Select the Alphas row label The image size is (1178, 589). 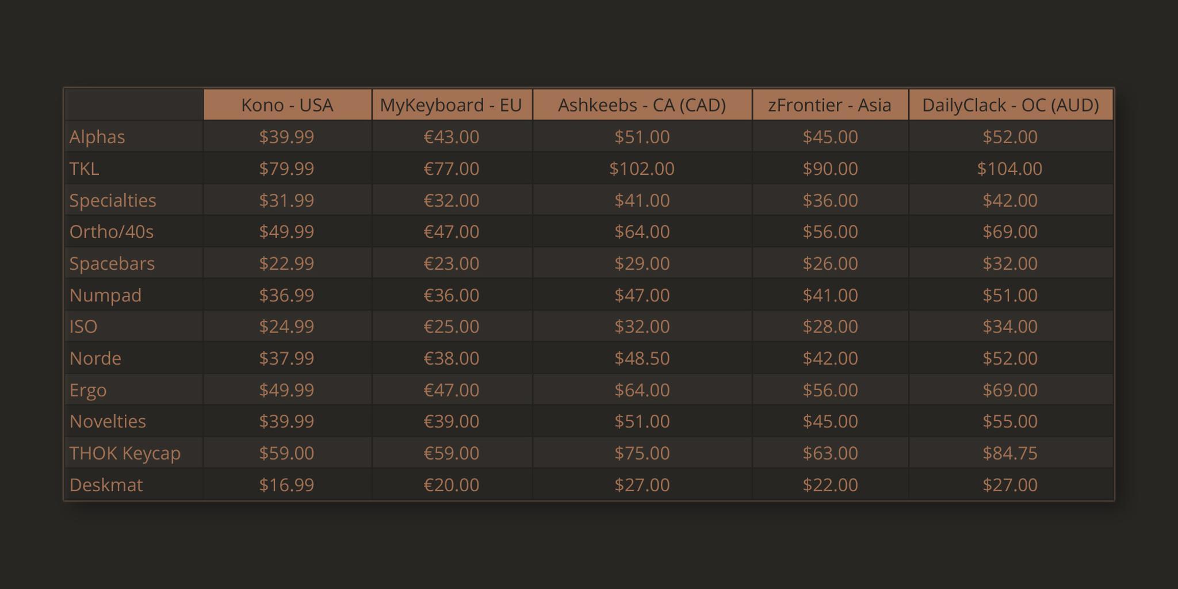(97, 137)
